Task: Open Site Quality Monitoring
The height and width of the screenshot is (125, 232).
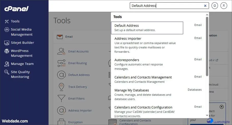Action: pos(20,74)
